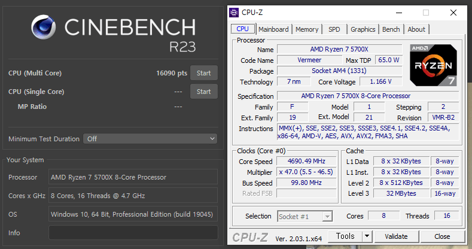Click the Info input field in Cinebench
Image resolution: width=472 pixels, height=249 pixels.
coord(133,233)
